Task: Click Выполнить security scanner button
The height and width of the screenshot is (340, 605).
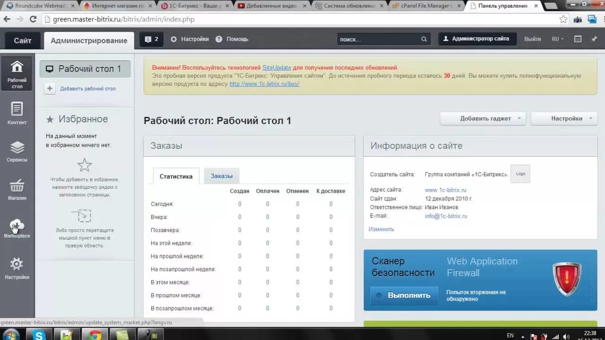Action: (405, 295)
